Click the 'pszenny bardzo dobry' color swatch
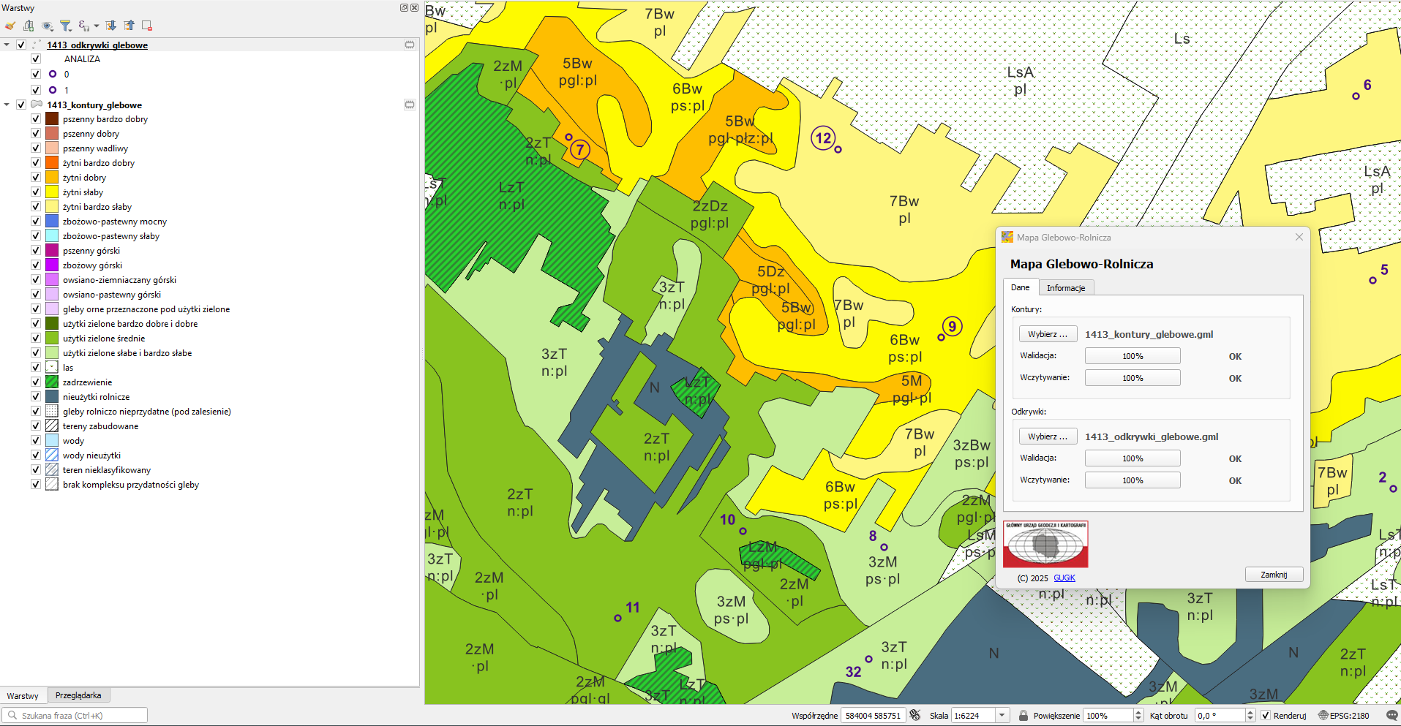Image resolution: width=1401 pixels, height=726 pixels. point(52,119)
